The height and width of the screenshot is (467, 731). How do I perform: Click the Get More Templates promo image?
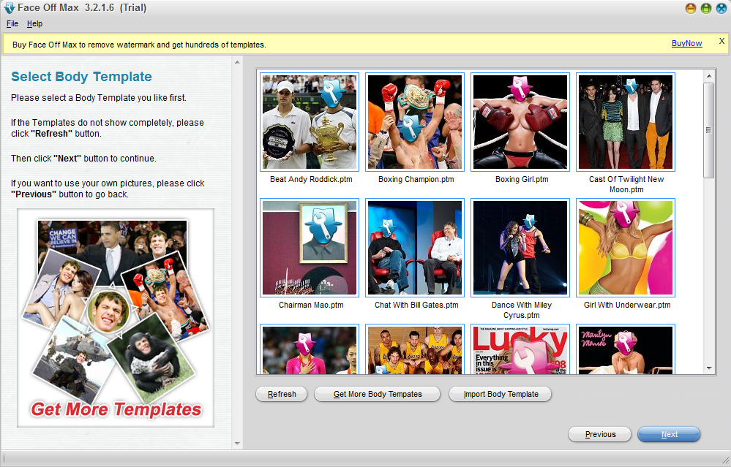[x=116, y=318]
